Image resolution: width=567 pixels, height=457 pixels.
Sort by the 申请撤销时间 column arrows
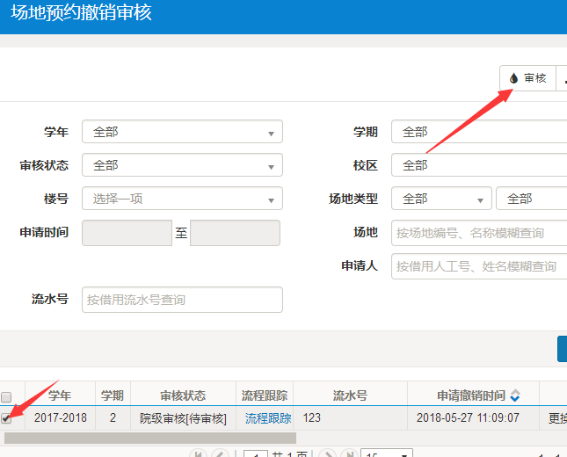[515, 396]
